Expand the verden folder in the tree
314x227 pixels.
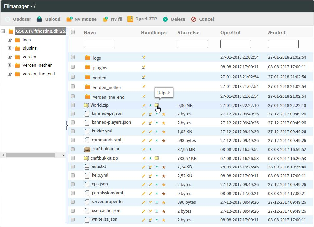pos(9,57)
